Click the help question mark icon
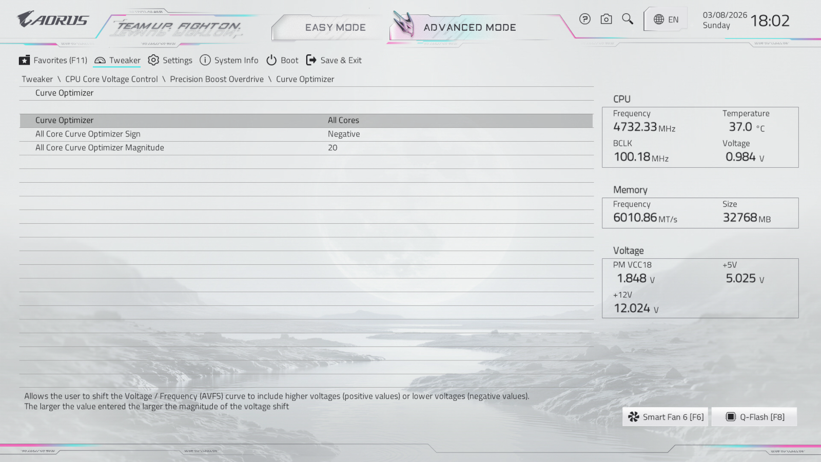 (x=584, y=19)
